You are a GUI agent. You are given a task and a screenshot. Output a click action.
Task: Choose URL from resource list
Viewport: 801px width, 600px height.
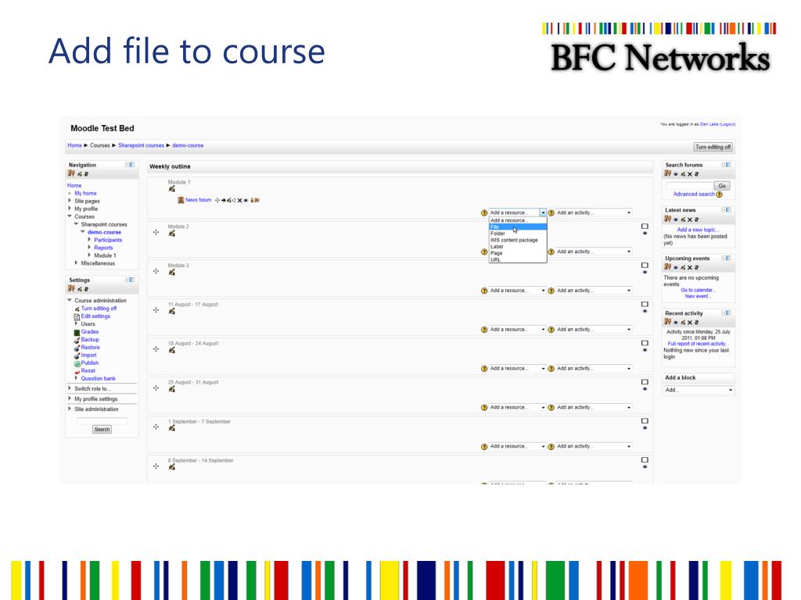click(518, 259)
